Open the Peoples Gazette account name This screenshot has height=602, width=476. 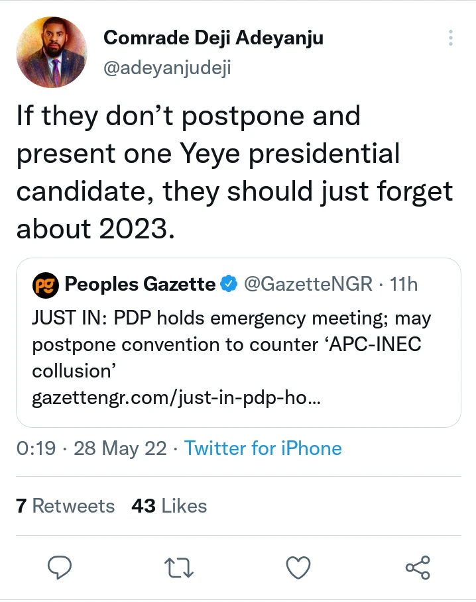140,285
